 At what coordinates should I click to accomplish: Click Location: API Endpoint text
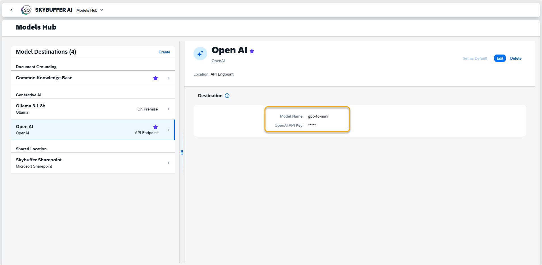[213, 74]
